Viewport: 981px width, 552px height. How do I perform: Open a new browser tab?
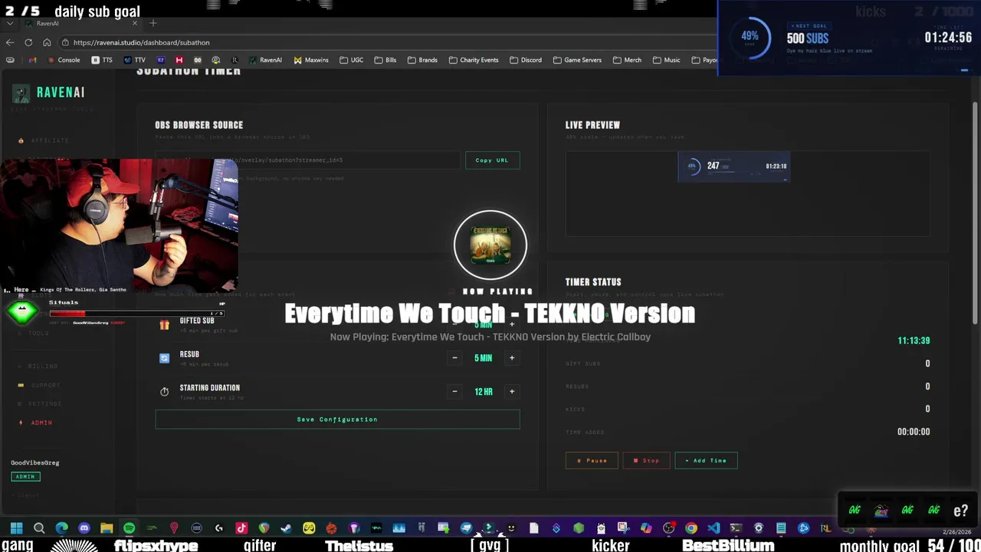pyautogui.click(x=153, y=23)
